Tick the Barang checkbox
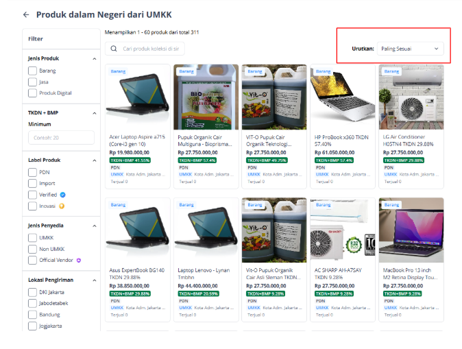The width and height of the screenshot is (462, 349). click(x=32, y=71)
